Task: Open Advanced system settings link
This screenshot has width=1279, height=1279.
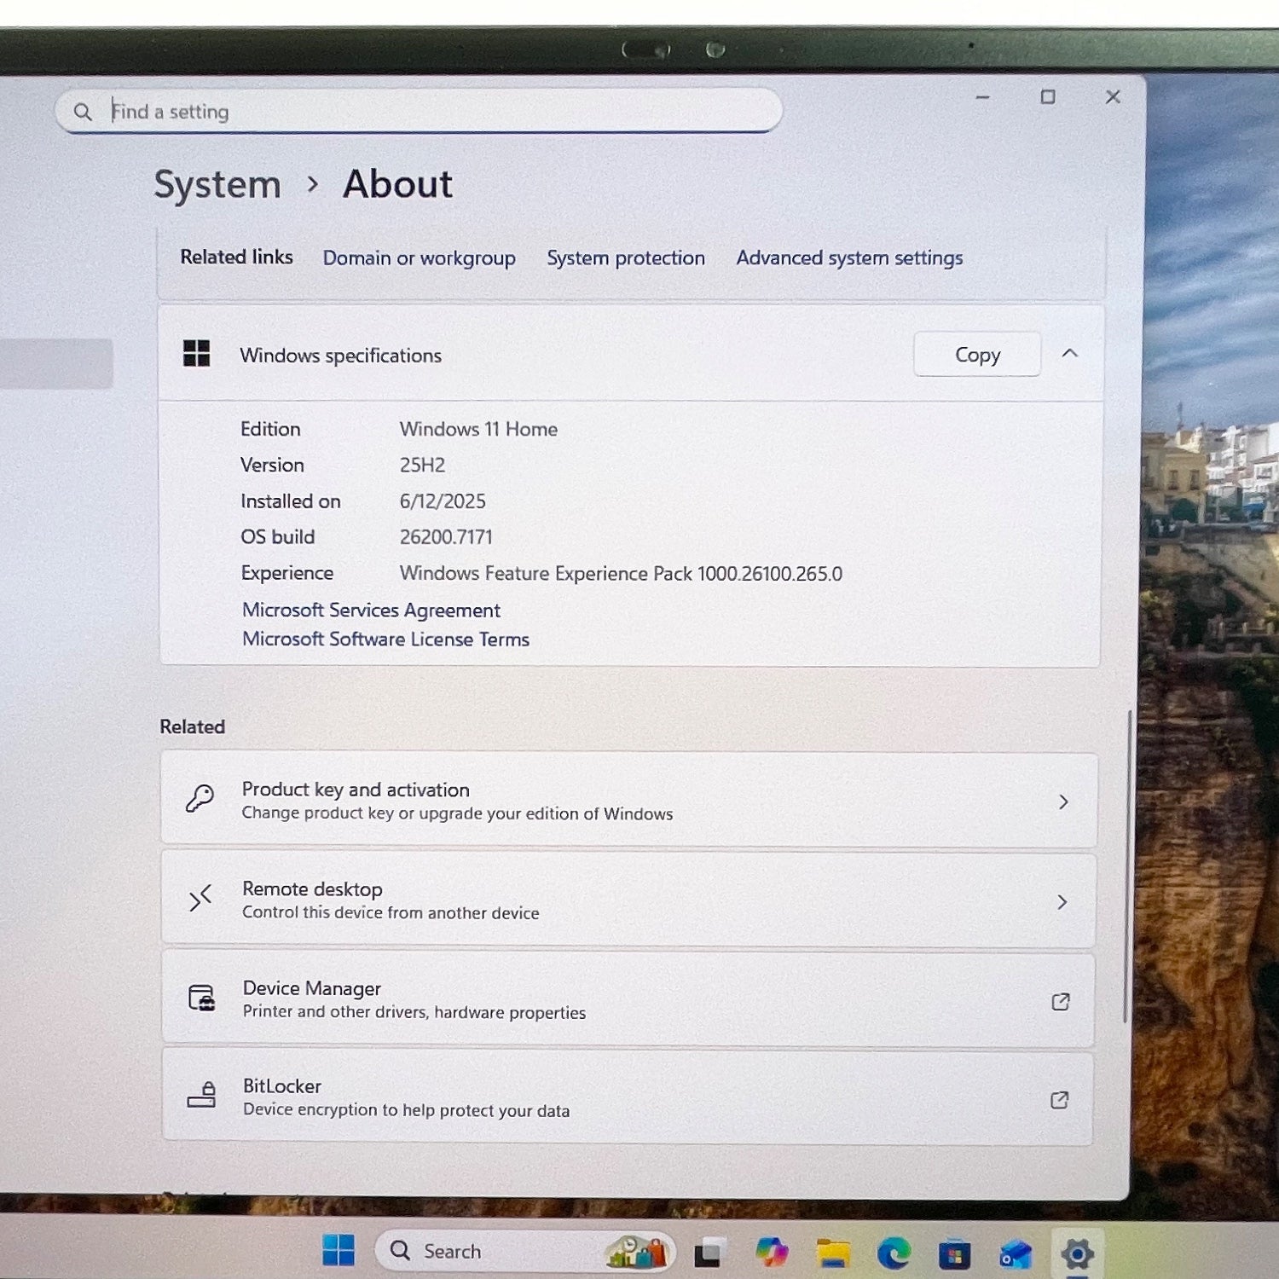Action: [x=849, y=258]
